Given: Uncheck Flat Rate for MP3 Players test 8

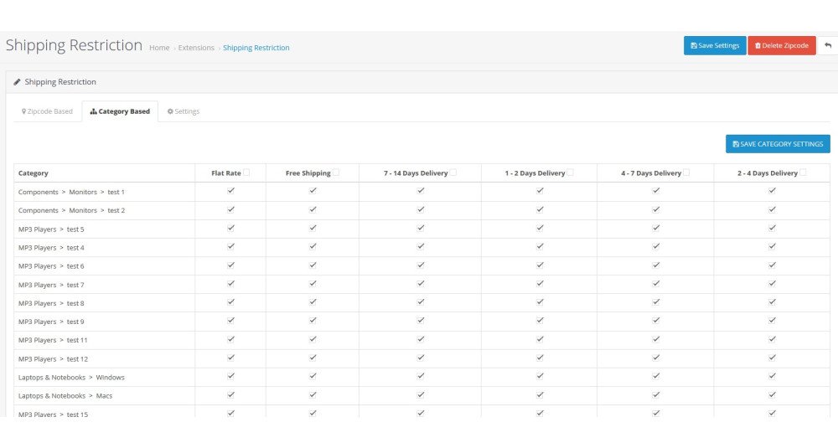Looking at the screenshot, I should (231, 301).
